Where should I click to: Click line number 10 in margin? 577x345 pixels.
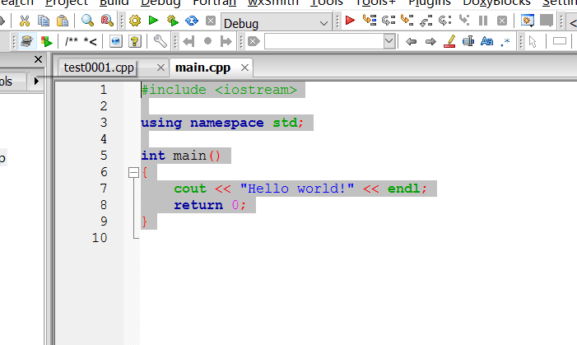pyautogui.click(x=100, y=238)
